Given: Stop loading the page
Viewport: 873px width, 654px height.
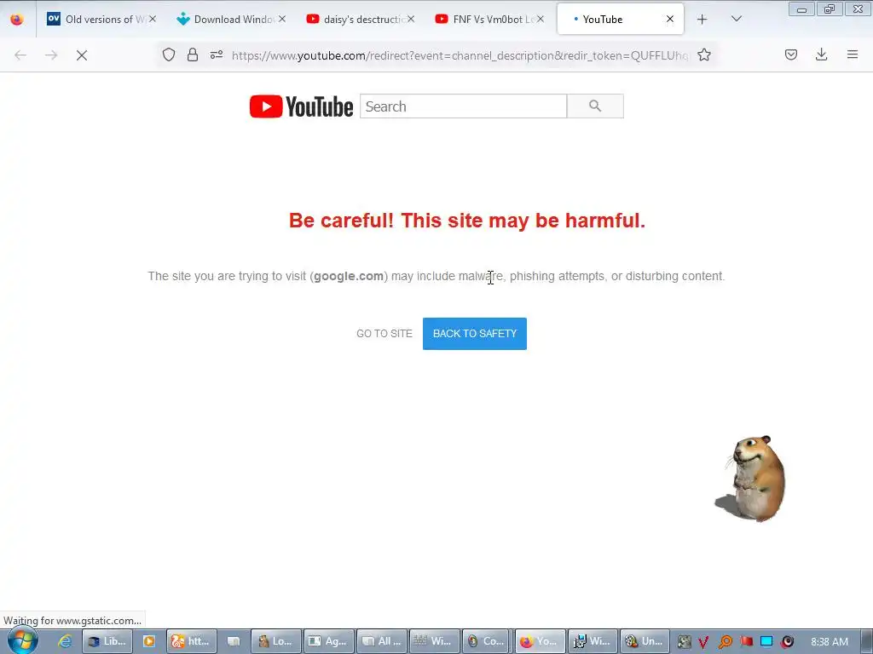Looking at the screenshot, I should point(82,55).
